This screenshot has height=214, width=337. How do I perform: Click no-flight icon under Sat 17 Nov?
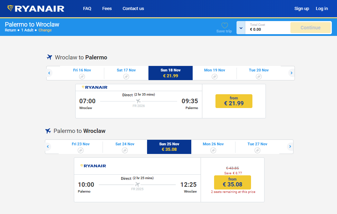[x=126, y=77]
